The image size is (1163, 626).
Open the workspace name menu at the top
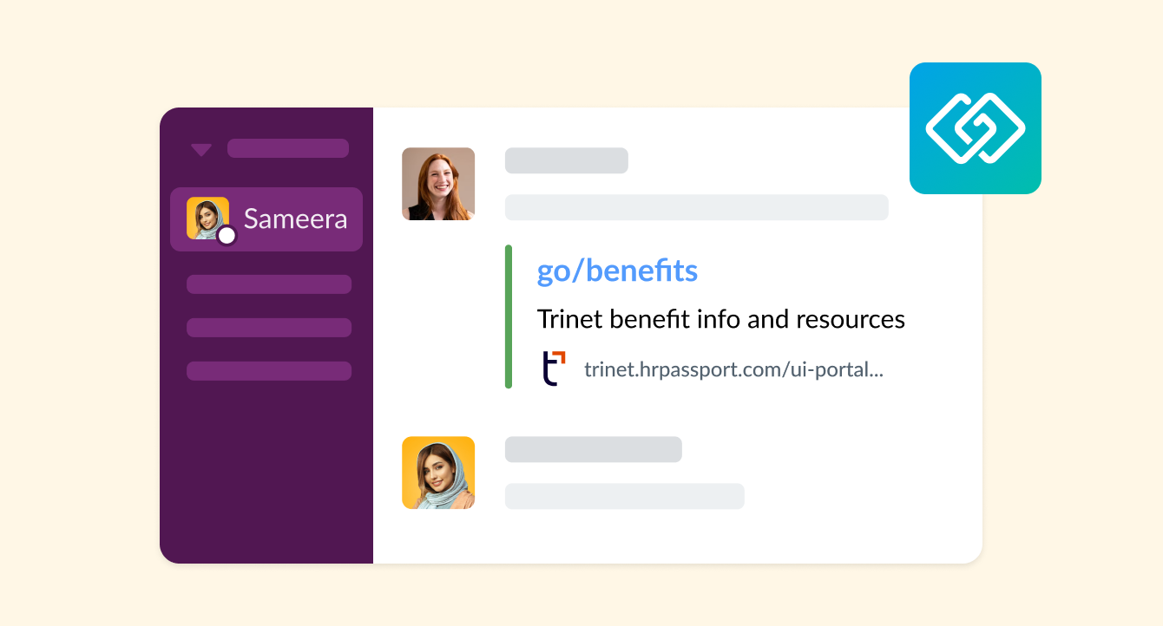(287, 147)
